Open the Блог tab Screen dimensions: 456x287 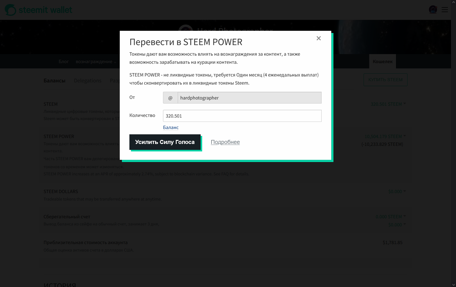pos(64,62)
